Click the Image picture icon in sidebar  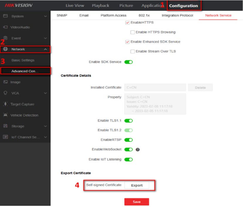pyautogui.click(x=5, y=82)
